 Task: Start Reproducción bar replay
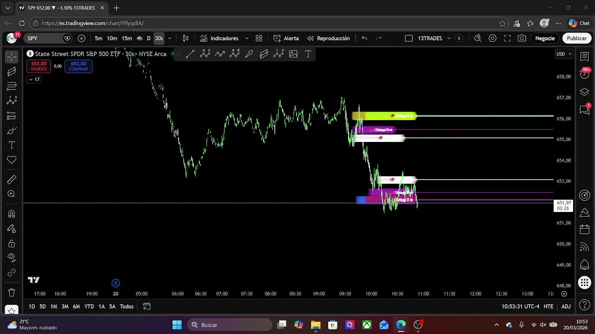point(329,39)
